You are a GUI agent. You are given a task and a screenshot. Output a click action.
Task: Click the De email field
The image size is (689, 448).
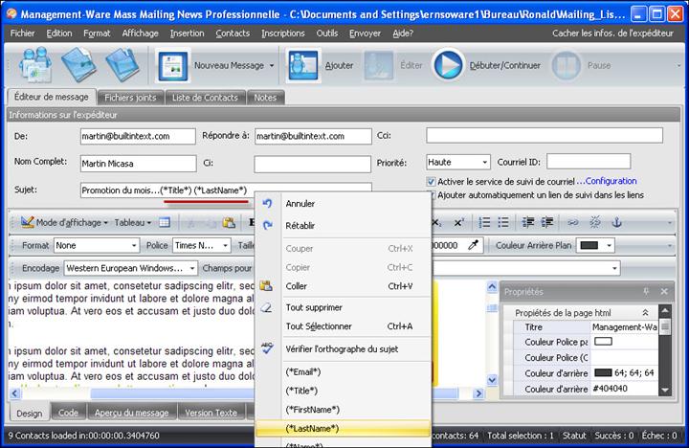pyautogui.click(x=138, y=136)
